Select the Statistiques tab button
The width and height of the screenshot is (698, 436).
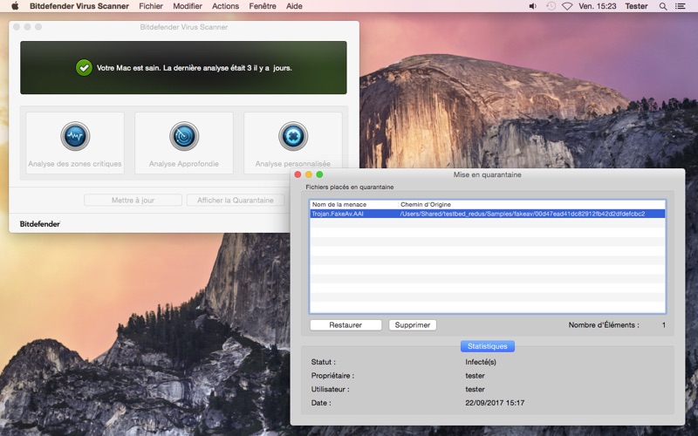(488, 346)
